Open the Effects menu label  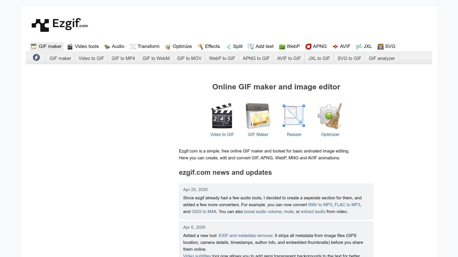point(212,46)
